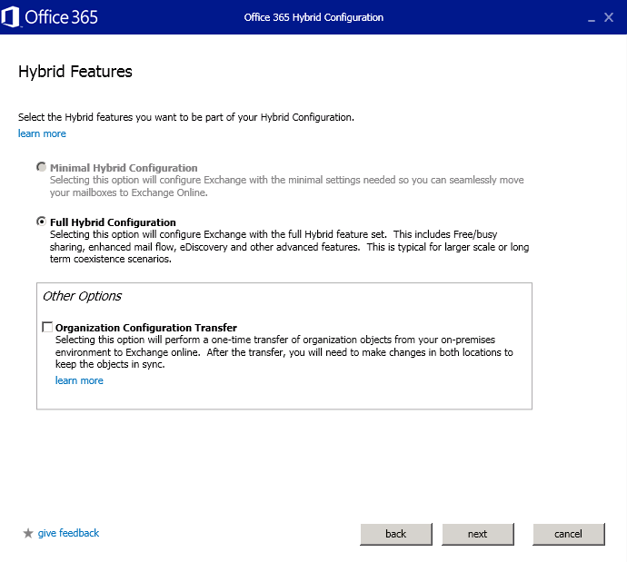Continue with the next button
This screenshot has width=627, height=562.
tap(477, 534)
